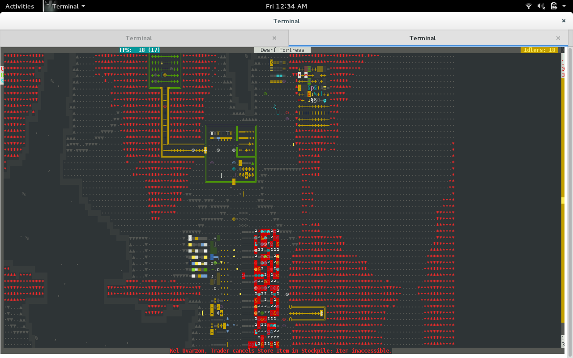Open the clock showing Fri 12:34 AM
Screen dimensions: 573x358
click(286, 6)
